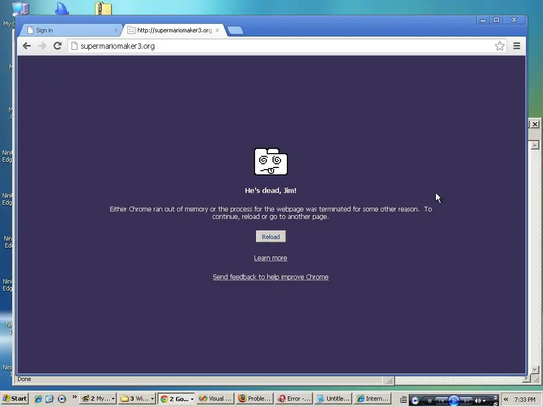Click the desktop folder icon with zipper
Viewport: 543px width, 407px height.
(103, 8)
